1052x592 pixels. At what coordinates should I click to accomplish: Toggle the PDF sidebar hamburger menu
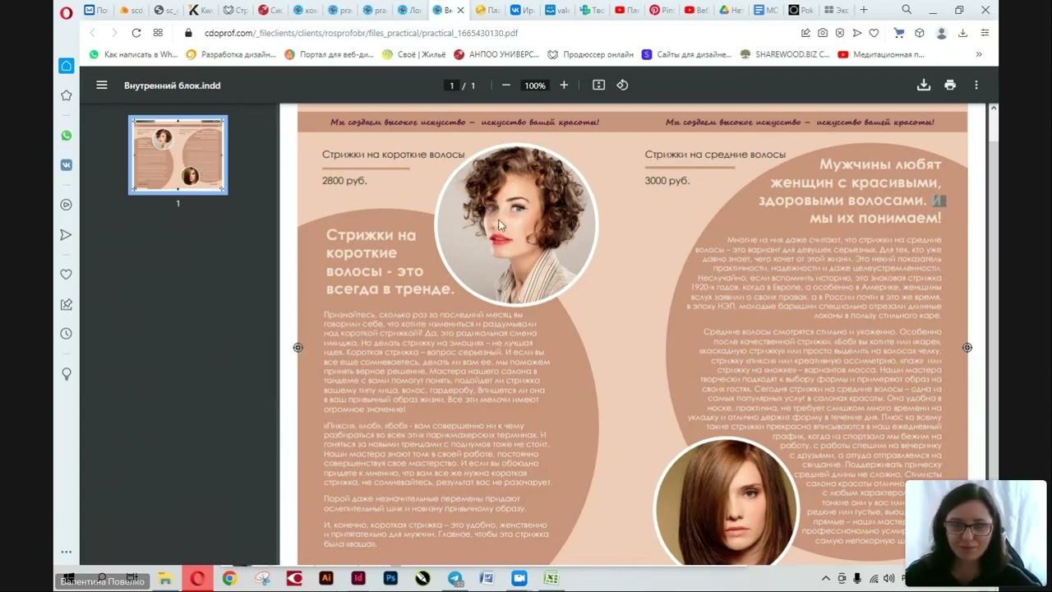tap(102, 85)
